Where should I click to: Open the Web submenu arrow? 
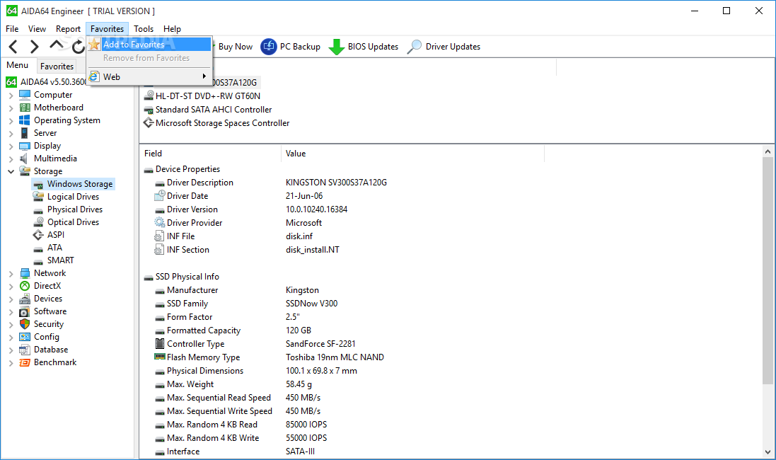[x=204, y=76]
